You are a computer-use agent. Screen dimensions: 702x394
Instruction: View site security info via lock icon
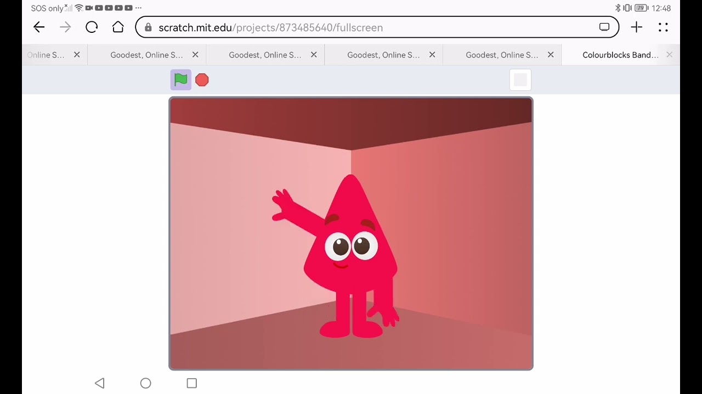click(148, 27)
